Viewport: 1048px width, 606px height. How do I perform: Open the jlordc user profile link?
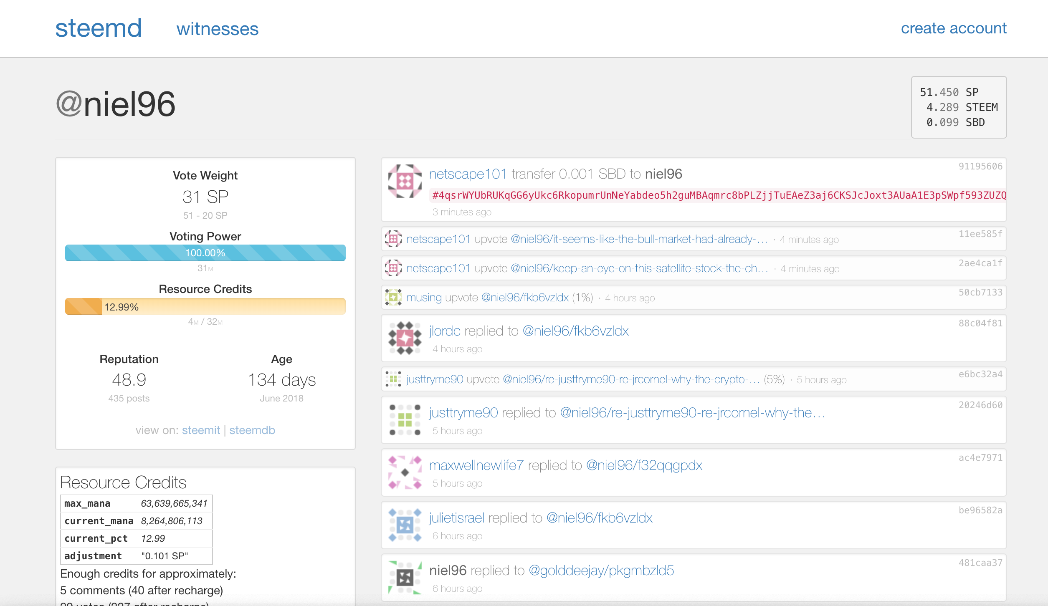coord(445,331)
